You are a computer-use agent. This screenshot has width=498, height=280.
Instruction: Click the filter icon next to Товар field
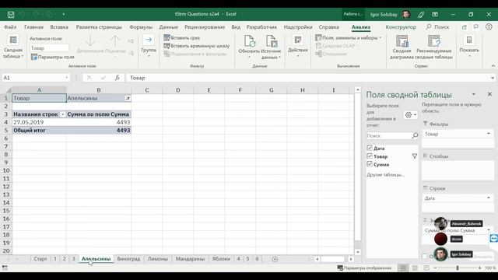[x=415, y=156]
